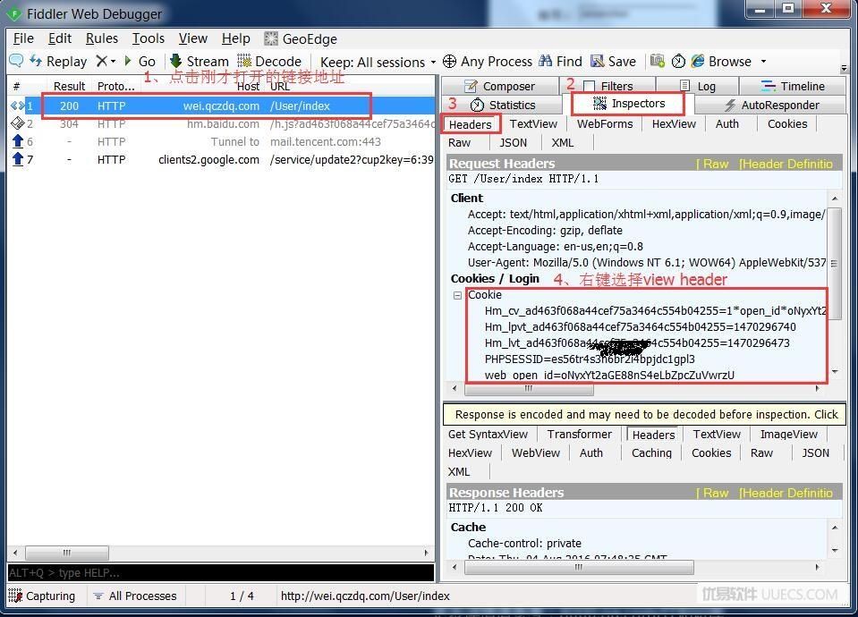
Task: Click the PHPSESSID cookie line
Action: pos(590,359)
